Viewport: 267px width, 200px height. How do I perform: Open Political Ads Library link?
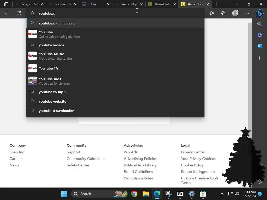point(140,165)
